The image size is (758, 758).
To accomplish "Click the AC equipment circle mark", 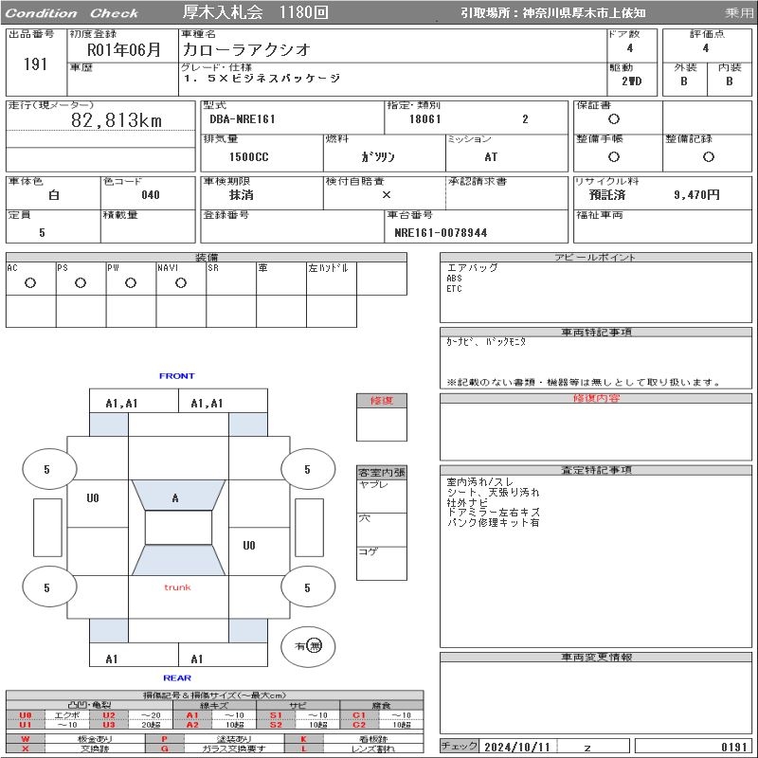I will click(x=30, y=283).
